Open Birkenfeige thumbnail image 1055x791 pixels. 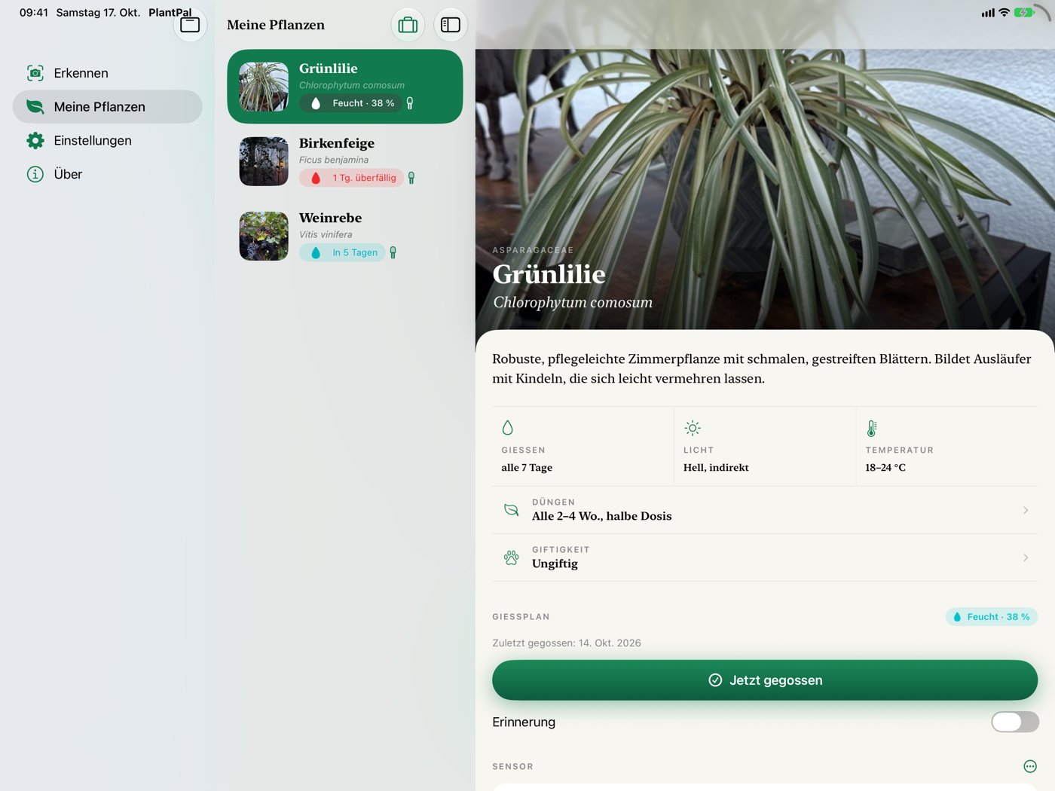point(264,161)
